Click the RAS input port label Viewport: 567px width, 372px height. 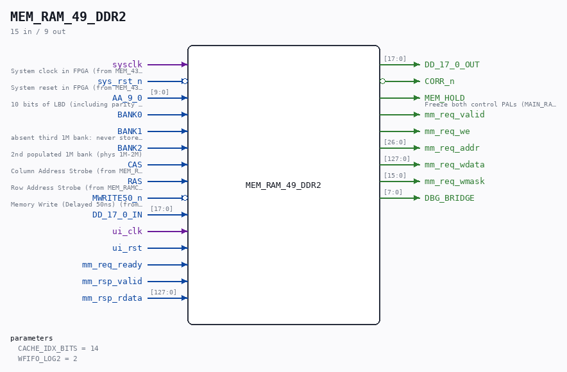[x=135, y=181]
